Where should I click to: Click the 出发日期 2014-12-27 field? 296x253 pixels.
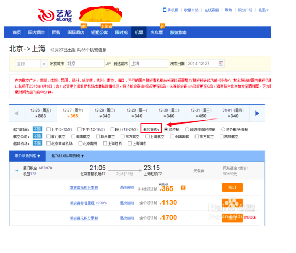click(205, 64)
